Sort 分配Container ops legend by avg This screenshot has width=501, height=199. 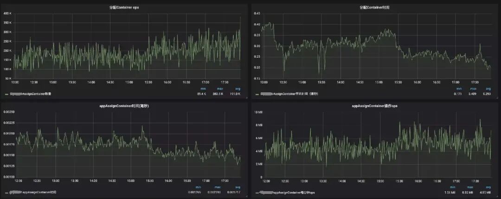(238, 89)
